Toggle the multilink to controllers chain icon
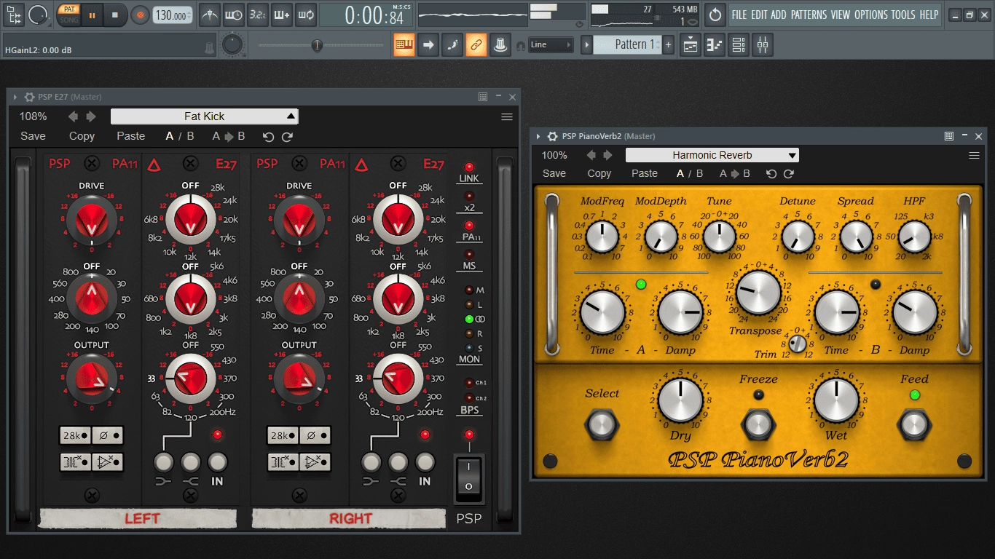Viewport: 995px width, 559px height. point(476,45)
